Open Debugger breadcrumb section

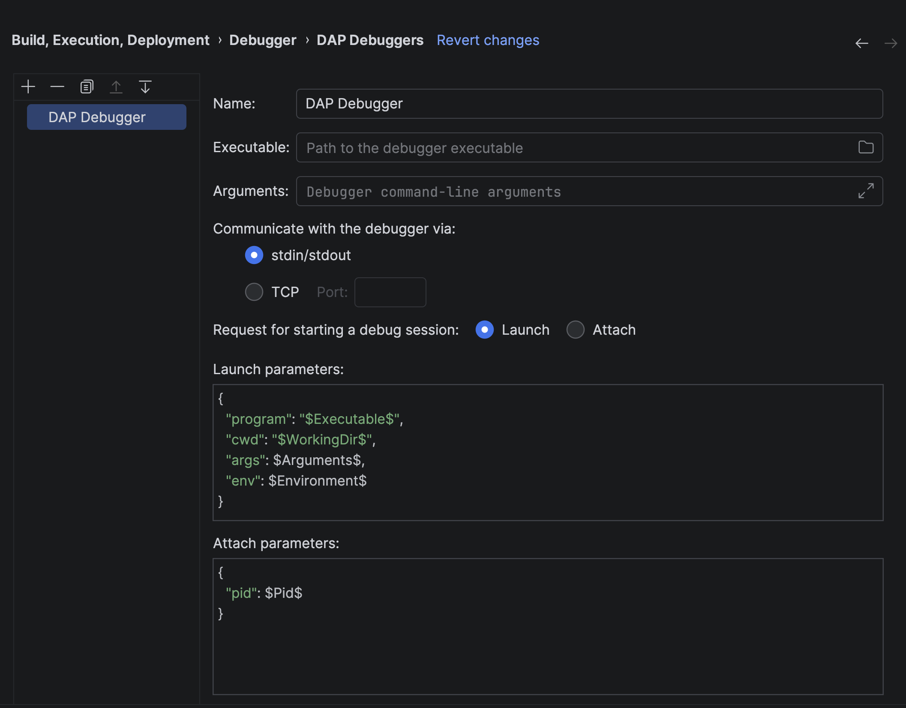(263, 40)
